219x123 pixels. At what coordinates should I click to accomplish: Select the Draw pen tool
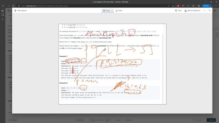tap(106, 11)
